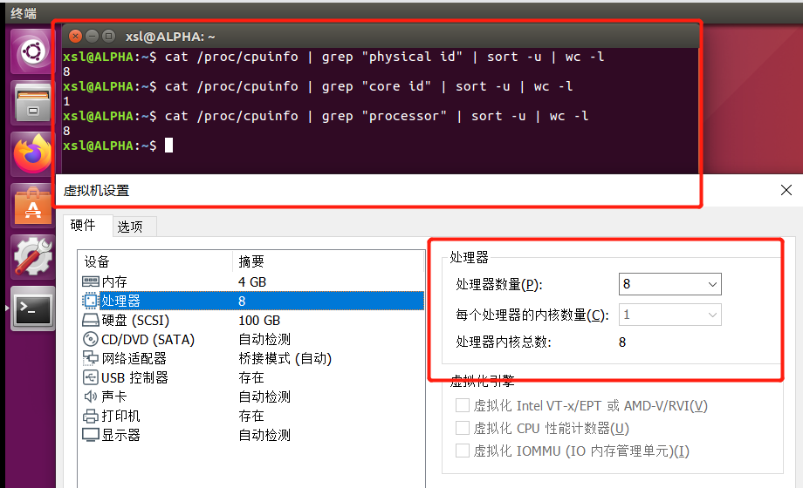Screen dimensions: 803x488
Task: Click the terminal title xsl@ALPHA: ~
Action: (170, 37)
